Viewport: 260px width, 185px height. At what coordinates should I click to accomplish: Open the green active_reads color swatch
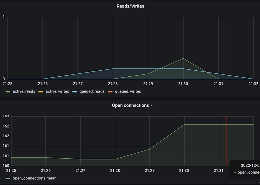8,91
